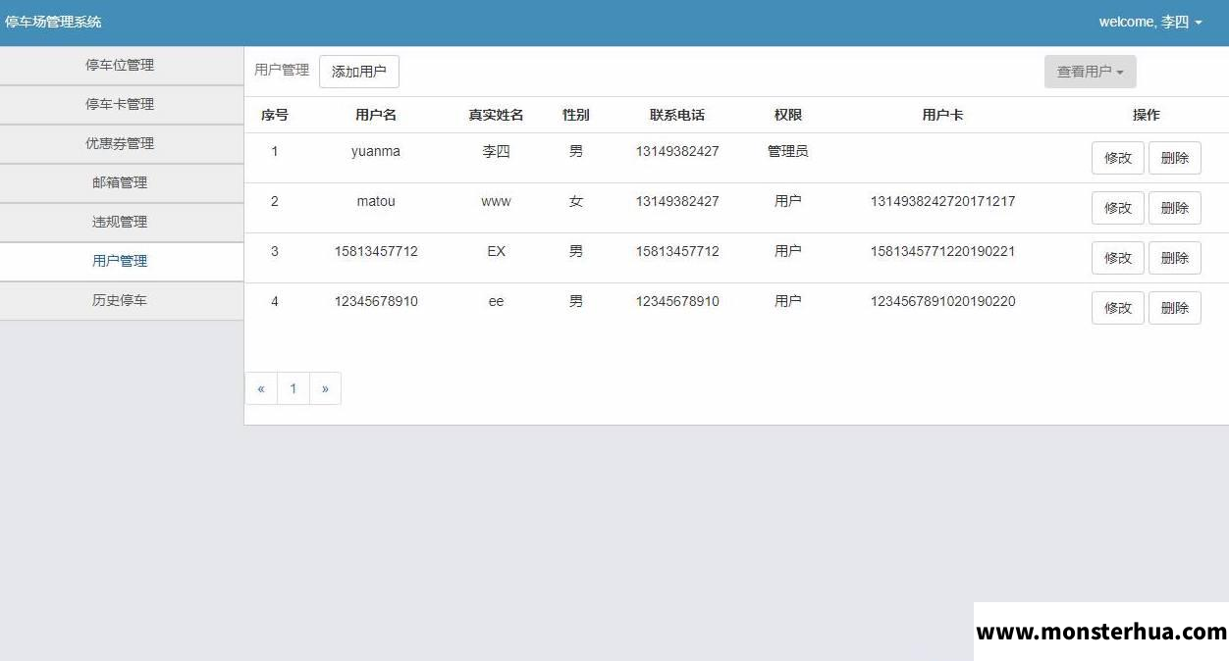The width and height of the screenshot is (1229, 661).
Task: Click user card 1581345771220190221
Action: 943,251
